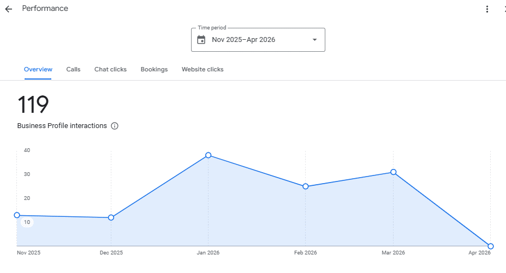
Task: Click the Business Profile interactions label
Action: pos(62,126)
